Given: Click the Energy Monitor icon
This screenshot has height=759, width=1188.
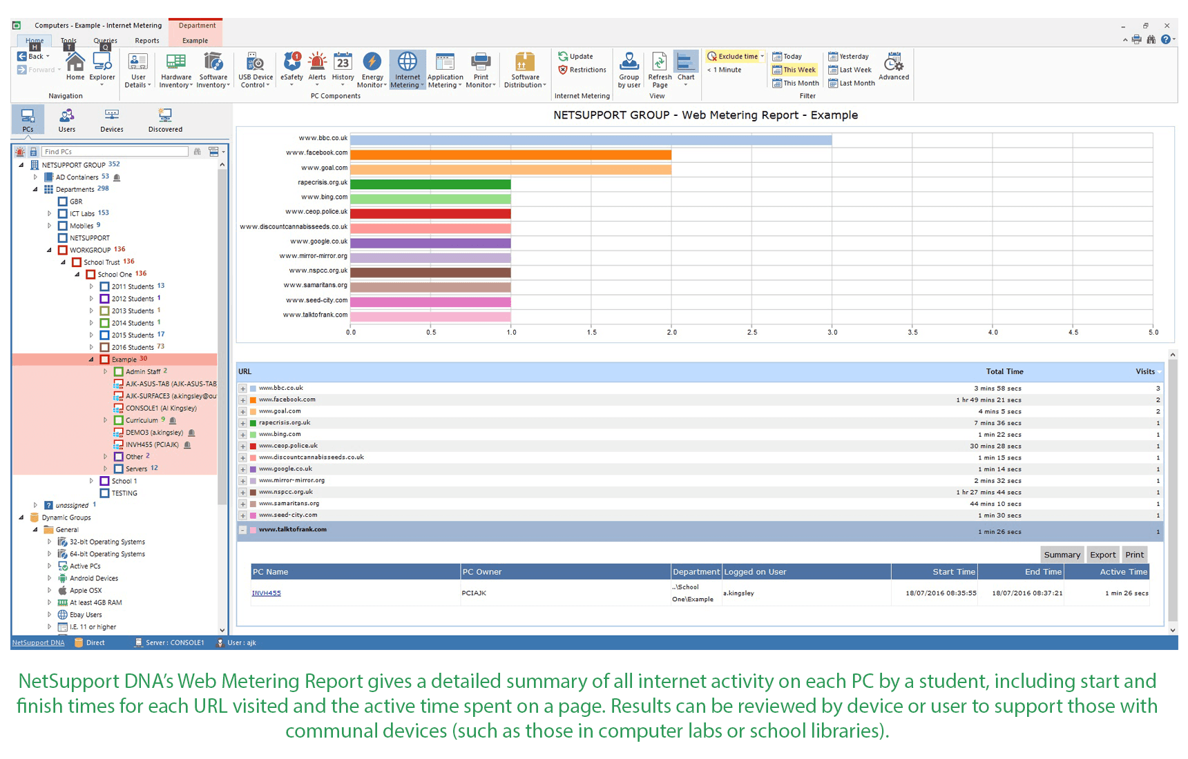Looking at the screenshot, I should pyautogui.click(x=372, y=68).
